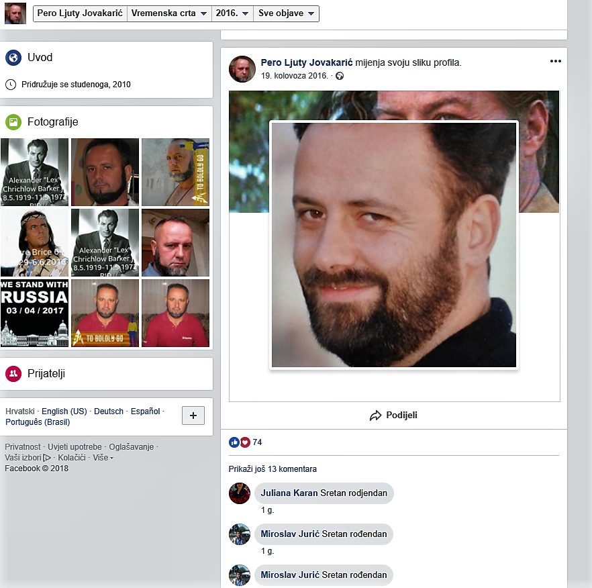The width and height of the screenshot is (592, 588).
Task: Open the Privatnost footer link
Action: 23,447
